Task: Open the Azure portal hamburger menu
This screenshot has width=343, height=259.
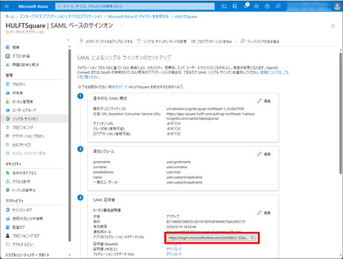Action: (x=7, y=7)
